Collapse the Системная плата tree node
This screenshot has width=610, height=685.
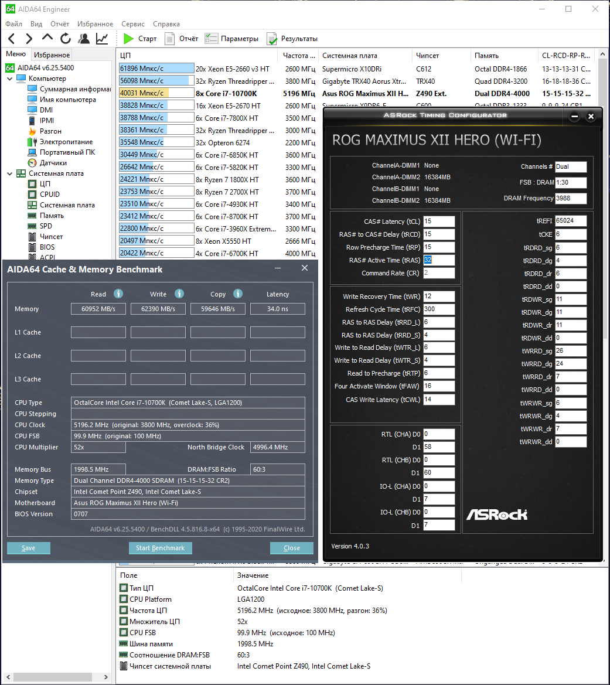pos(9,173)
